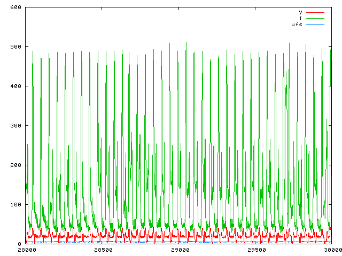Click the 200 y-axis tick label

click(x=15, y=165)
